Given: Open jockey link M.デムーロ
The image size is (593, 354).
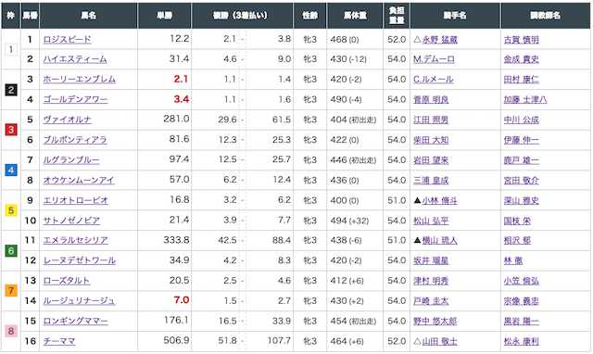Looking at the screenshot, I should (434, 59).
